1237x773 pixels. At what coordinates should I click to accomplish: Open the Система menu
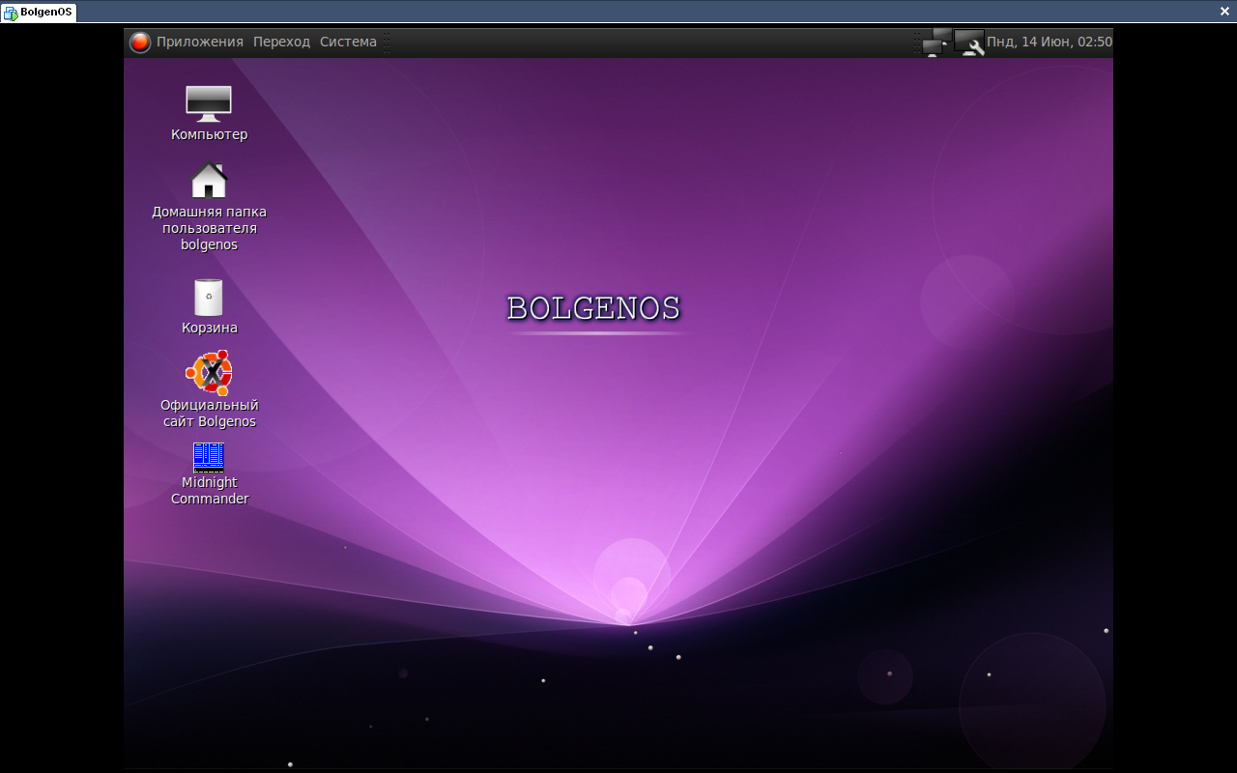[348, 43]
